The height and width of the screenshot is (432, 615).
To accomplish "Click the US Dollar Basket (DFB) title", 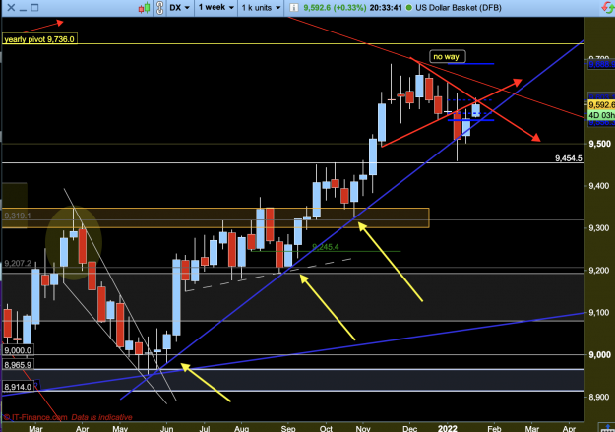I will point(459,8).
